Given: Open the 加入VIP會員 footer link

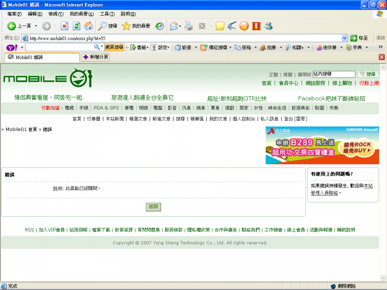Looking at the screenshot, I should (x=51, y=230).
